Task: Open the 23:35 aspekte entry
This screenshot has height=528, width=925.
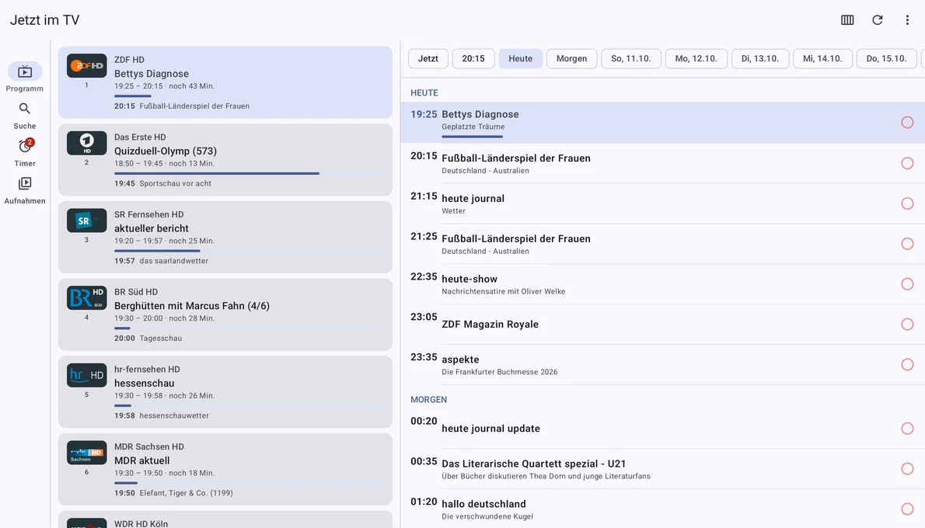Action: coord(662,365)
